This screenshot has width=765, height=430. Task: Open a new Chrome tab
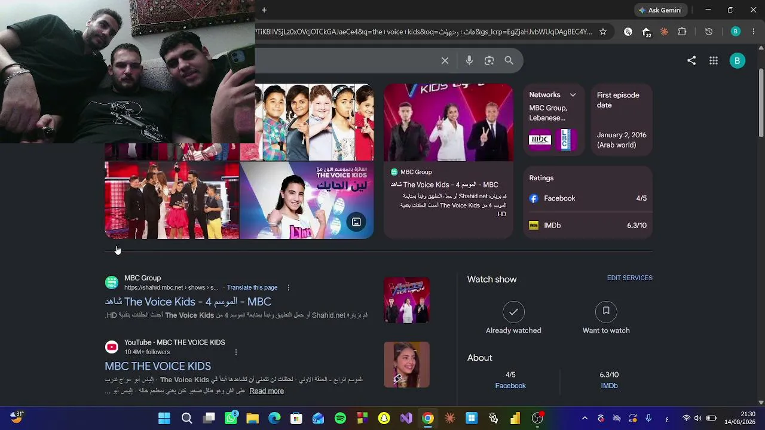tap(264, 10)
